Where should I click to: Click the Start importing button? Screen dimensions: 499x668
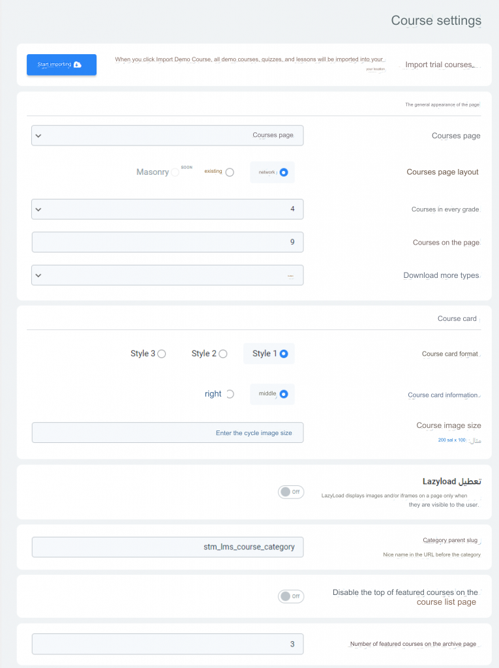pyautogui.click(x=61, y=65)
